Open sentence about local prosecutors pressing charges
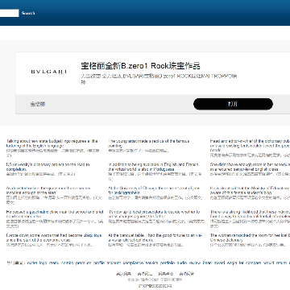This screenshot has height=290, width=290. [154, 214]
